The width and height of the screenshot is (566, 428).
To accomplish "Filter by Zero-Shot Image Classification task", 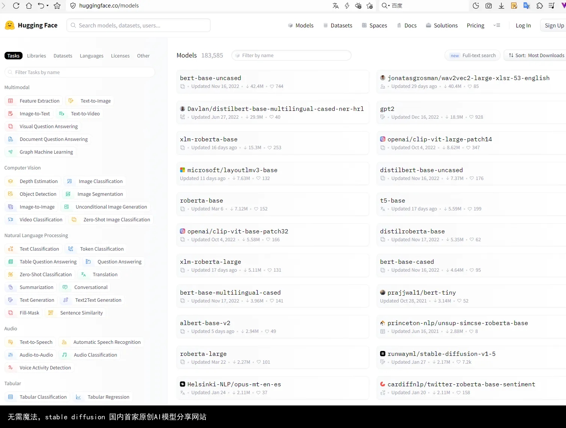I will pyautogui.click(x=111, y=219).
